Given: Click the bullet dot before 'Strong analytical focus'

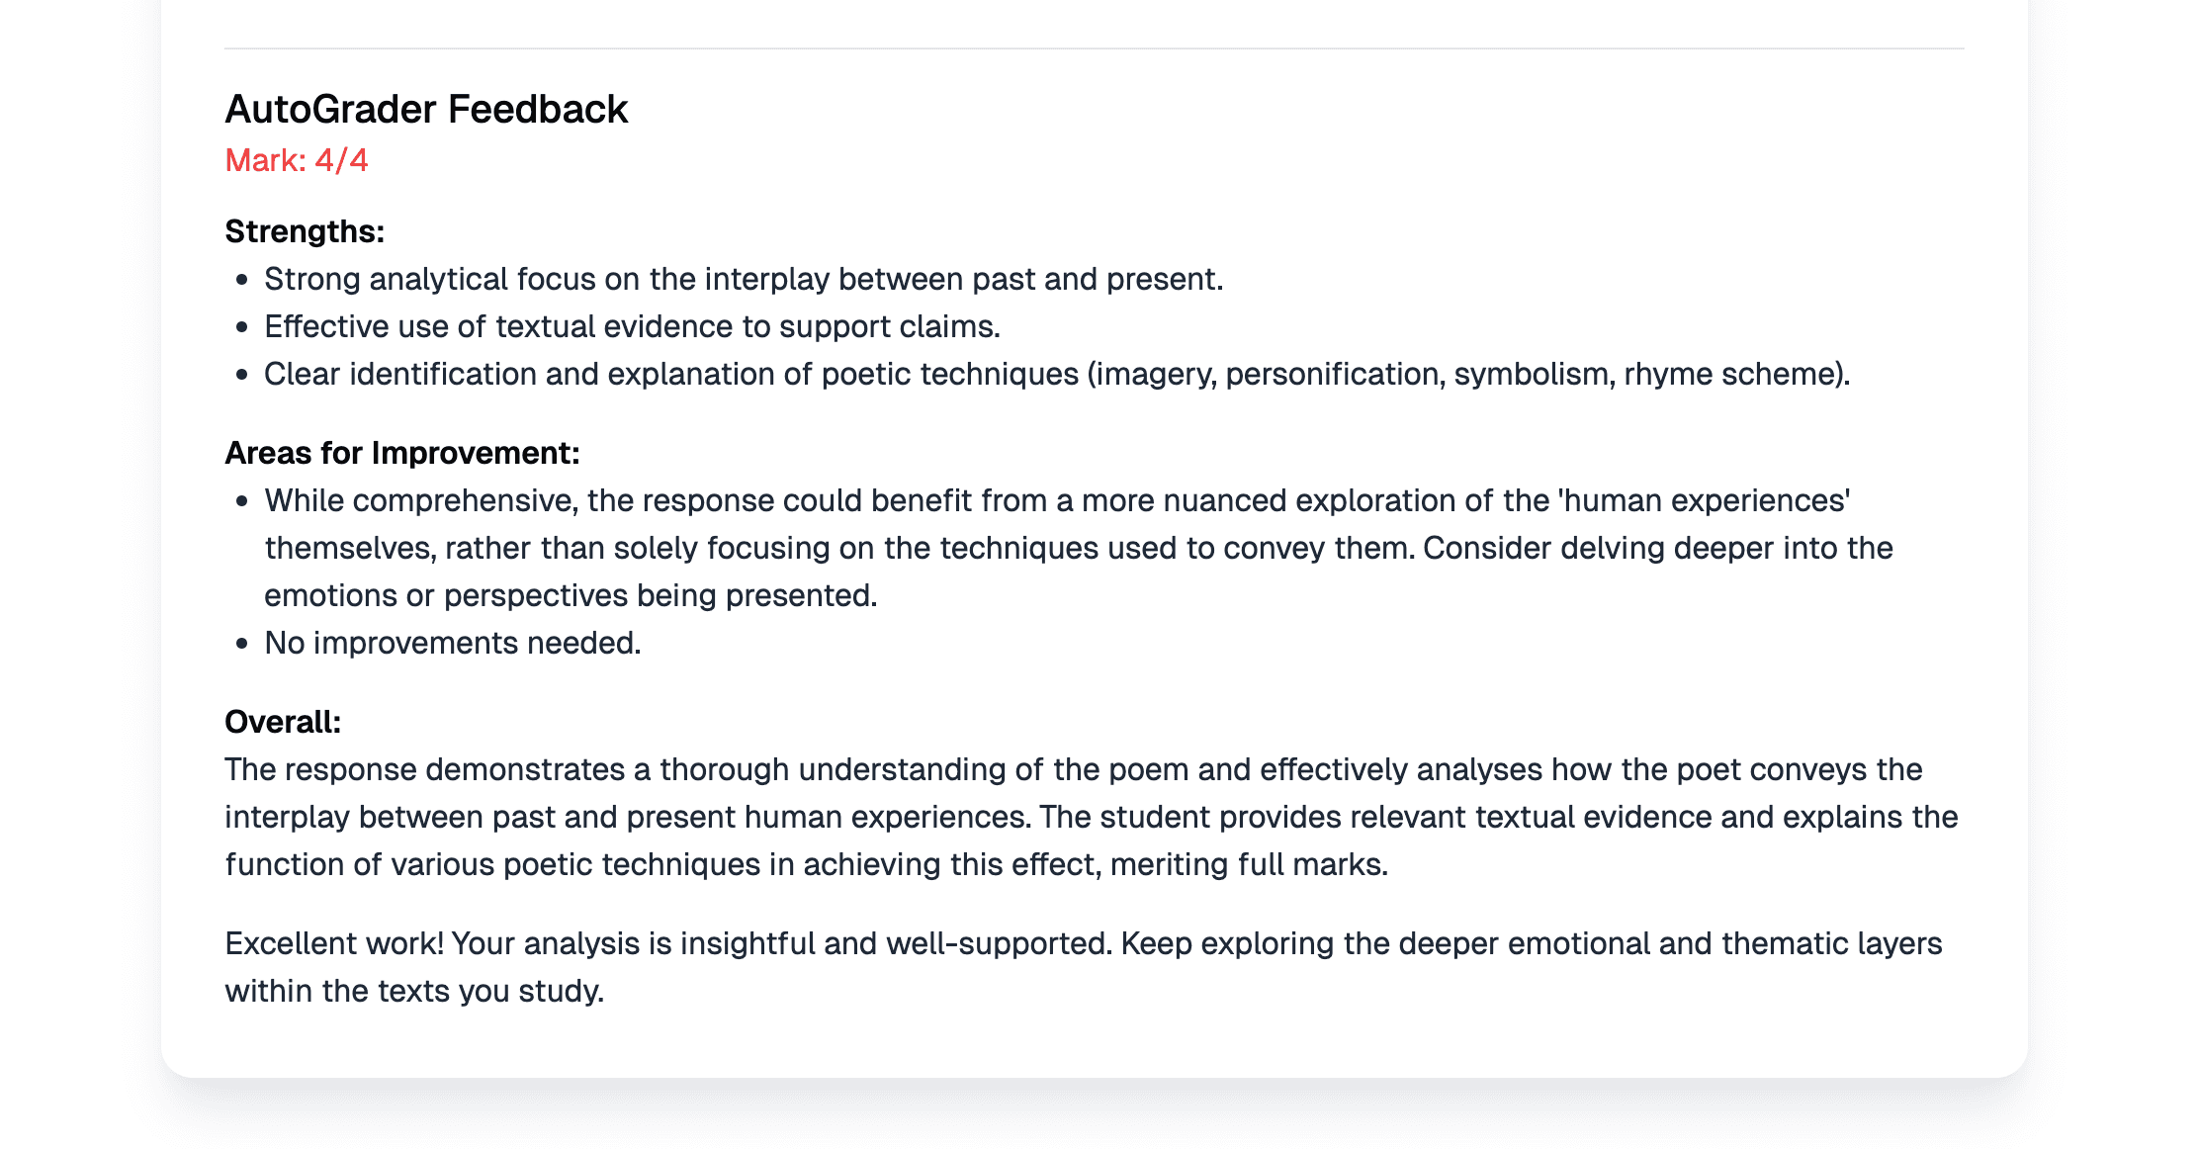Looking at the screenshot, I should (242, 280).
